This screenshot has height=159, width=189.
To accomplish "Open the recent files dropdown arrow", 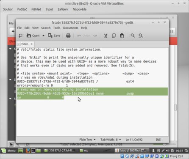I will tap(43, 36).
